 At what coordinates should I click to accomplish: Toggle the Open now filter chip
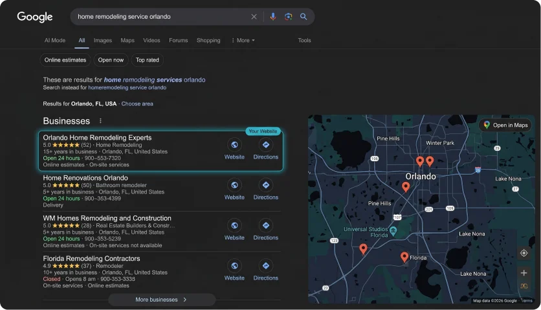(111, 60)
